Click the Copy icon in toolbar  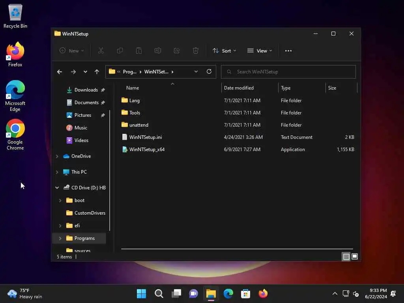[120, 51]
